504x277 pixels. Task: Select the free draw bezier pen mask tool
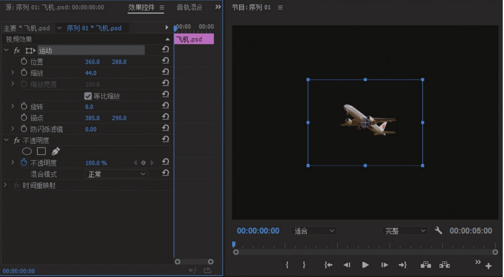point(55,151)
